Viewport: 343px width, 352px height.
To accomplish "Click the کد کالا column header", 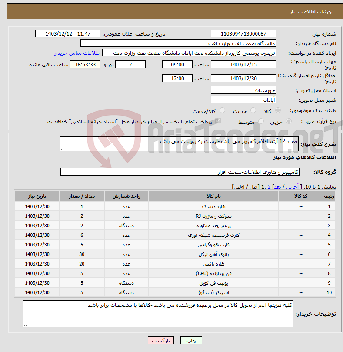I will pos(301,196).
